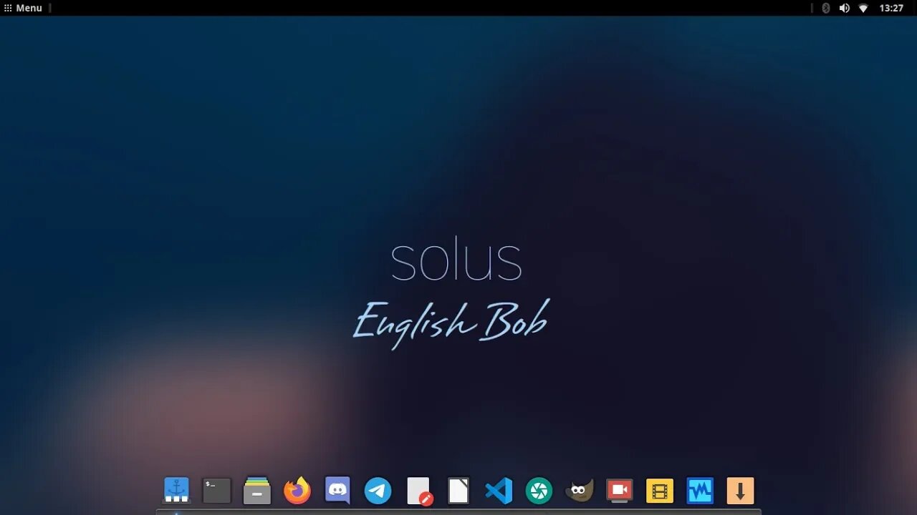The width and height of the screenshot is (917, 515).
Task: Open the file manager drawer icon
Action: (256, 491)
